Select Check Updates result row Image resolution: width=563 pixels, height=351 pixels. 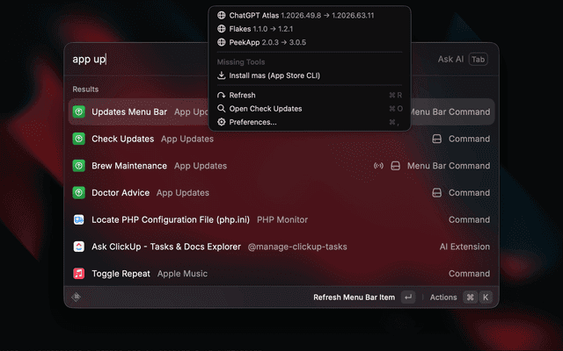pyautogui.click(x=281, y=139)
